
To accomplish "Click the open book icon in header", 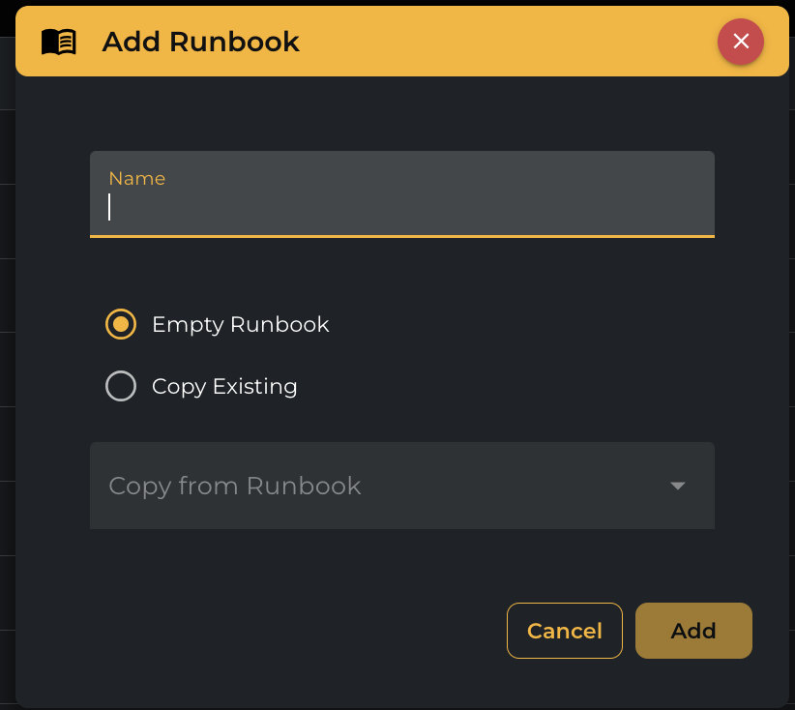I will pos(58,42).
